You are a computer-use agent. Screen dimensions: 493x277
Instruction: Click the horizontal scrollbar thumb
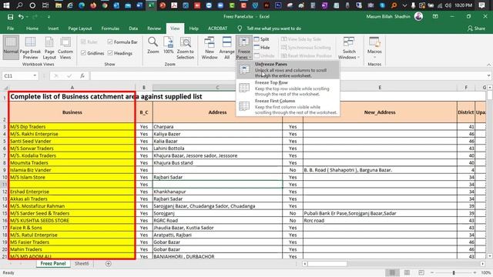[327, 263]
